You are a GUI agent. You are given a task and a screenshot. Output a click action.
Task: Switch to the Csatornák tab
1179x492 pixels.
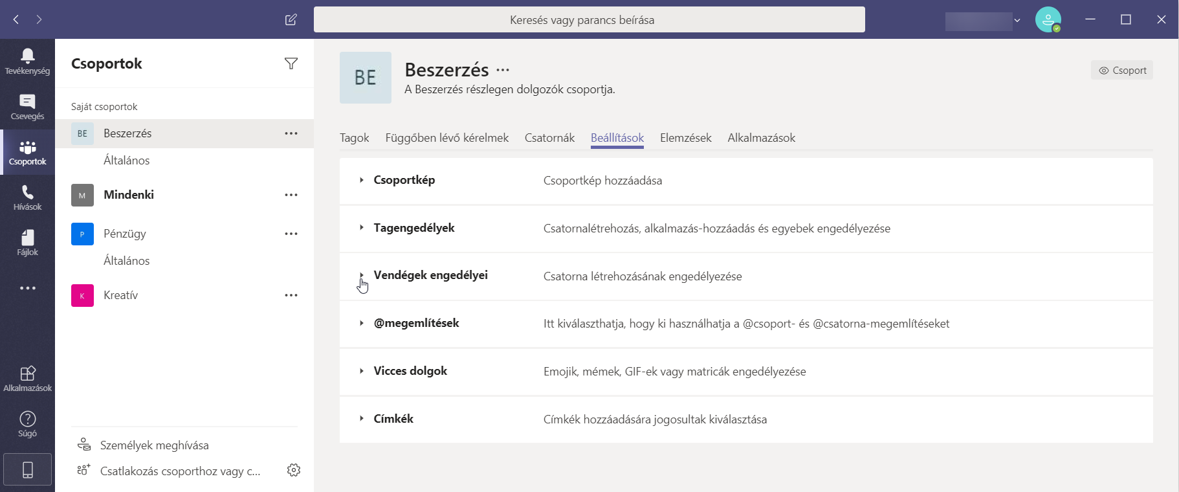549,138
